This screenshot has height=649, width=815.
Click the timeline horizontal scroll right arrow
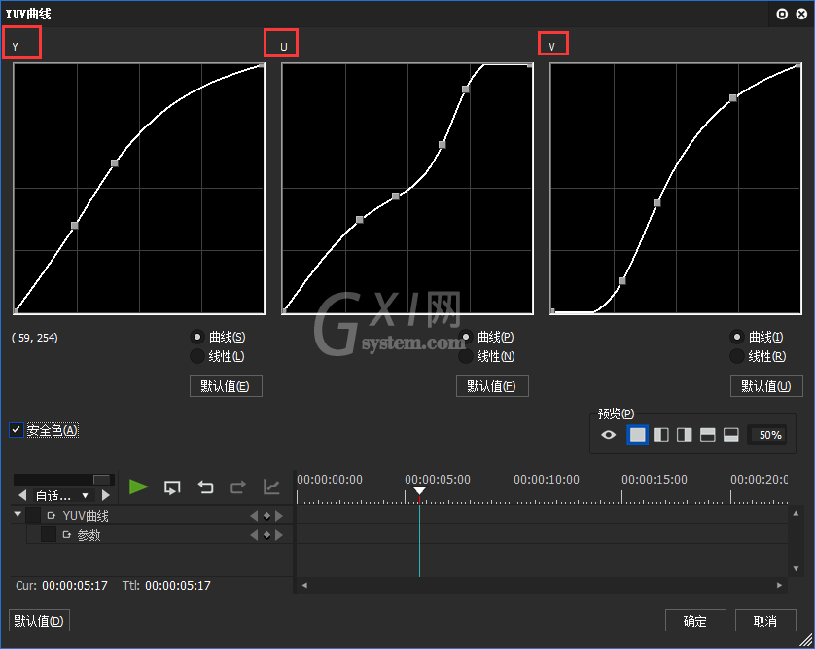[779, 585]
